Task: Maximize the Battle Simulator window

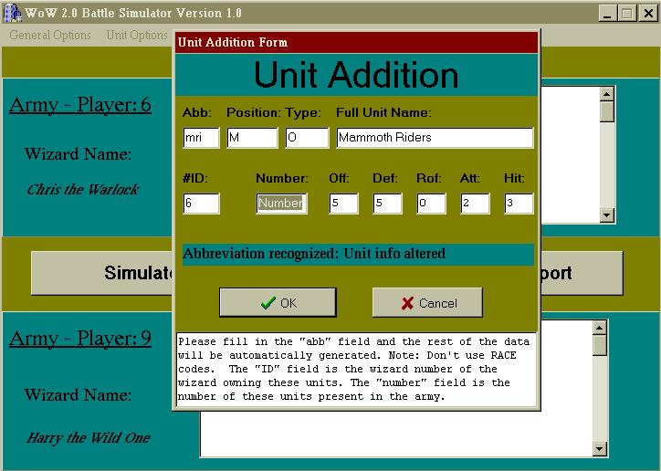Action: 627,13
